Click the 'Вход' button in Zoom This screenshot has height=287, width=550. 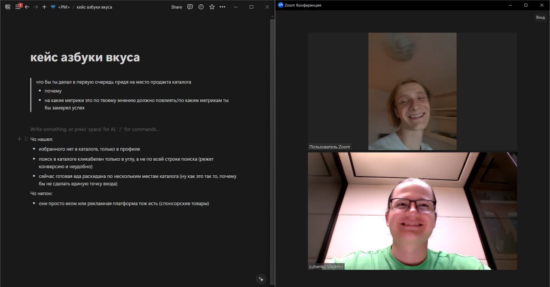(x=540, y=17)
